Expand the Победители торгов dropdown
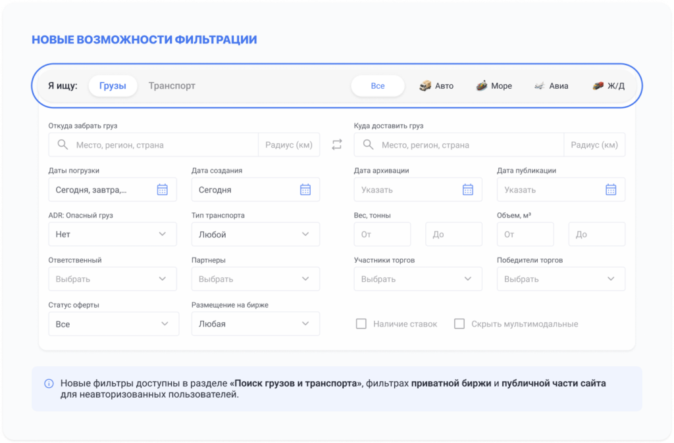The height and width of the screenshot is (443, 674). [561, 279]
